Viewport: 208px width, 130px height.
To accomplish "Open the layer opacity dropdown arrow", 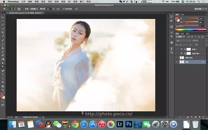I will point(206,41).
